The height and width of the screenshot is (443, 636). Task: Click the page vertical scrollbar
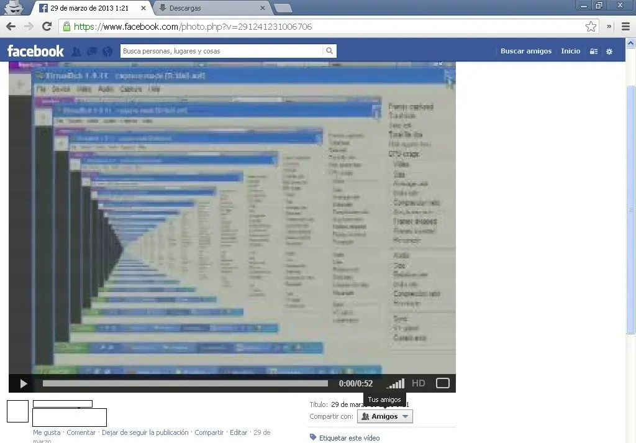pos(630,209)
